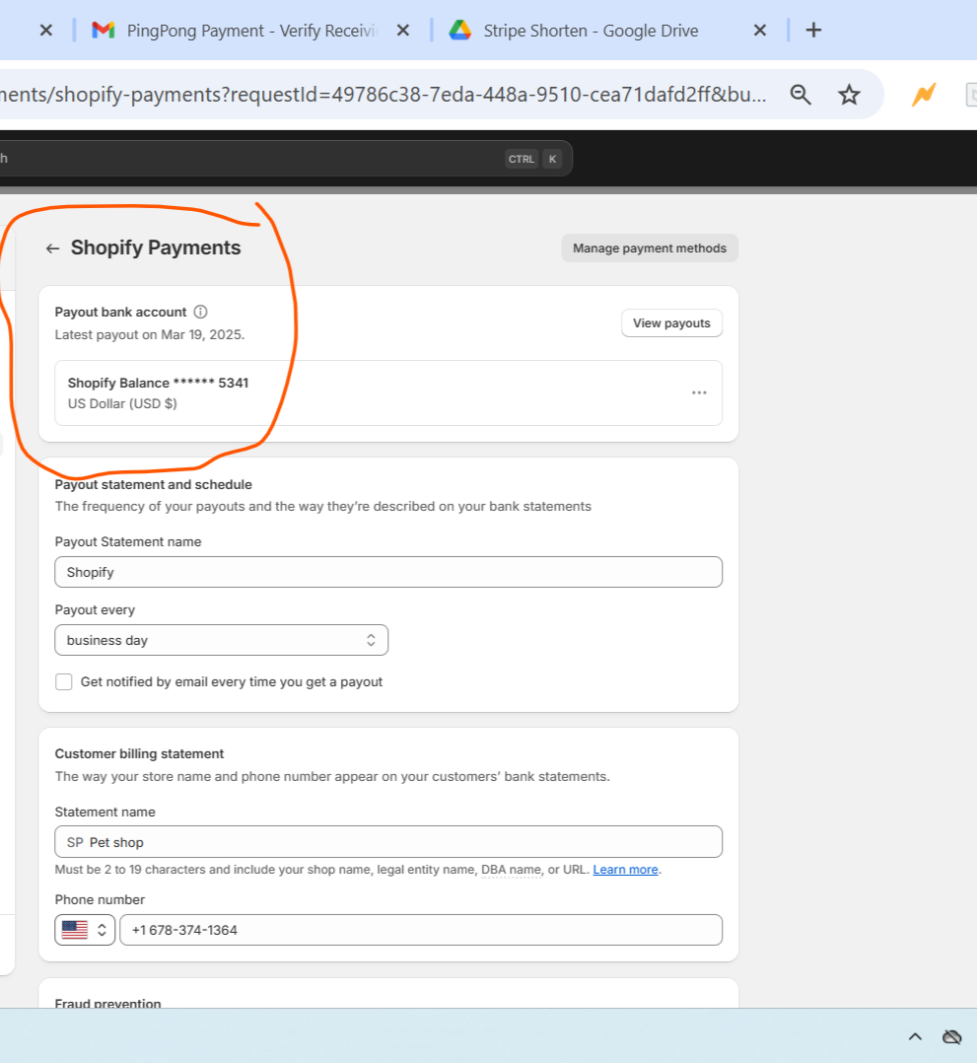This screenshot has width=977, height=1063.
Task: Click the Statement name field
Action: pos(388,842)
